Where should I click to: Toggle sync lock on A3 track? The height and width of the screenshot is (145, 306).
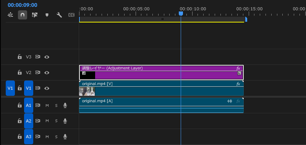[x=38, y=137]
